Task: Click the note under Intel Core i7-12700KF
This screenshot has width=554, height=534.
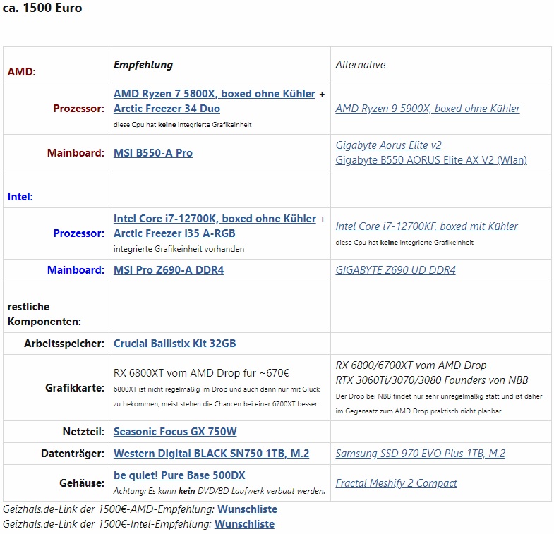Action: point(404,243)
